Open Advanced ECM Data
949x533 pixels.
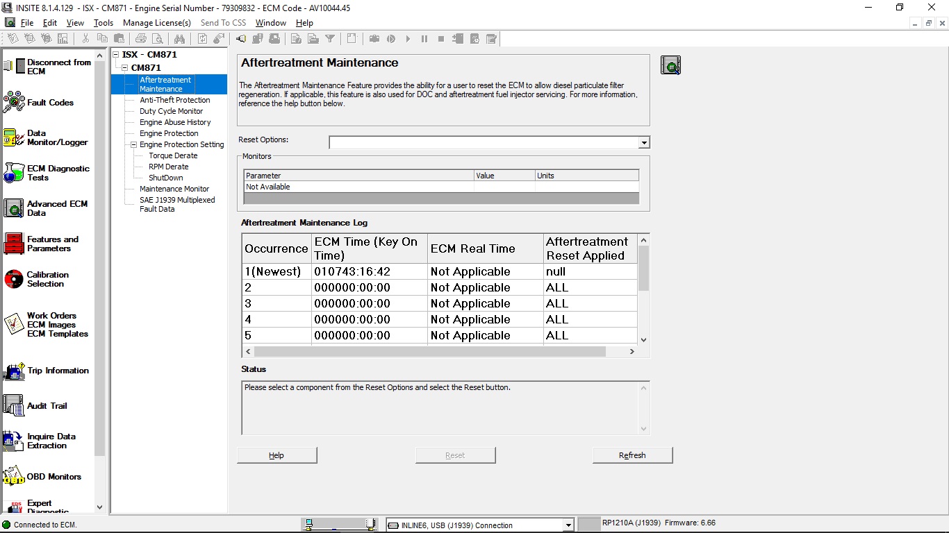46,208
